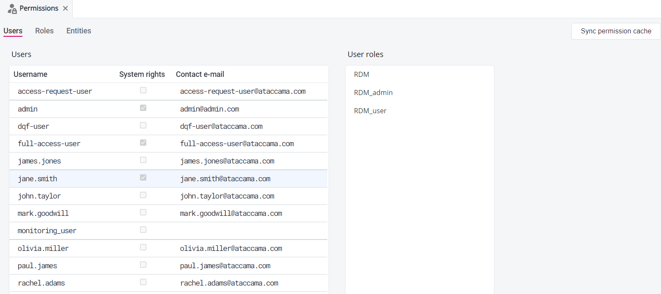The width and height of the screenshot is (661, 294).
Task: Select the RDM_admin role
Action: [x=373, y=92]
